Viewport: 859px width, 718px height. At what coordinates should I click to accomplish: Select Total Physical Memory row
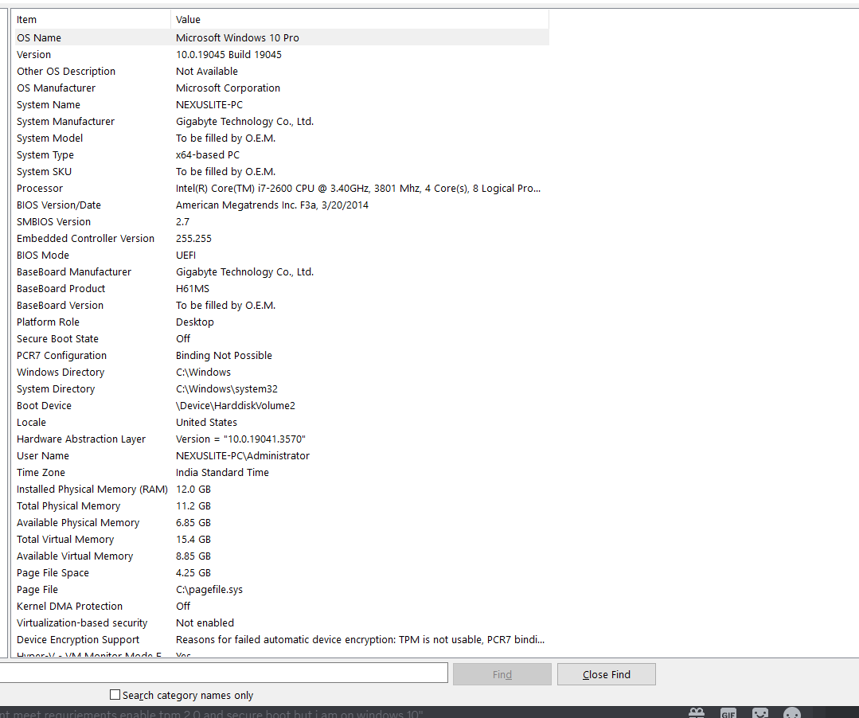point(280,505)
